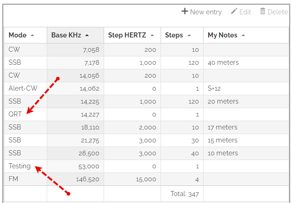Click the Mode column header
This screenshot has height=203, width=291.
tap(18, 35)
